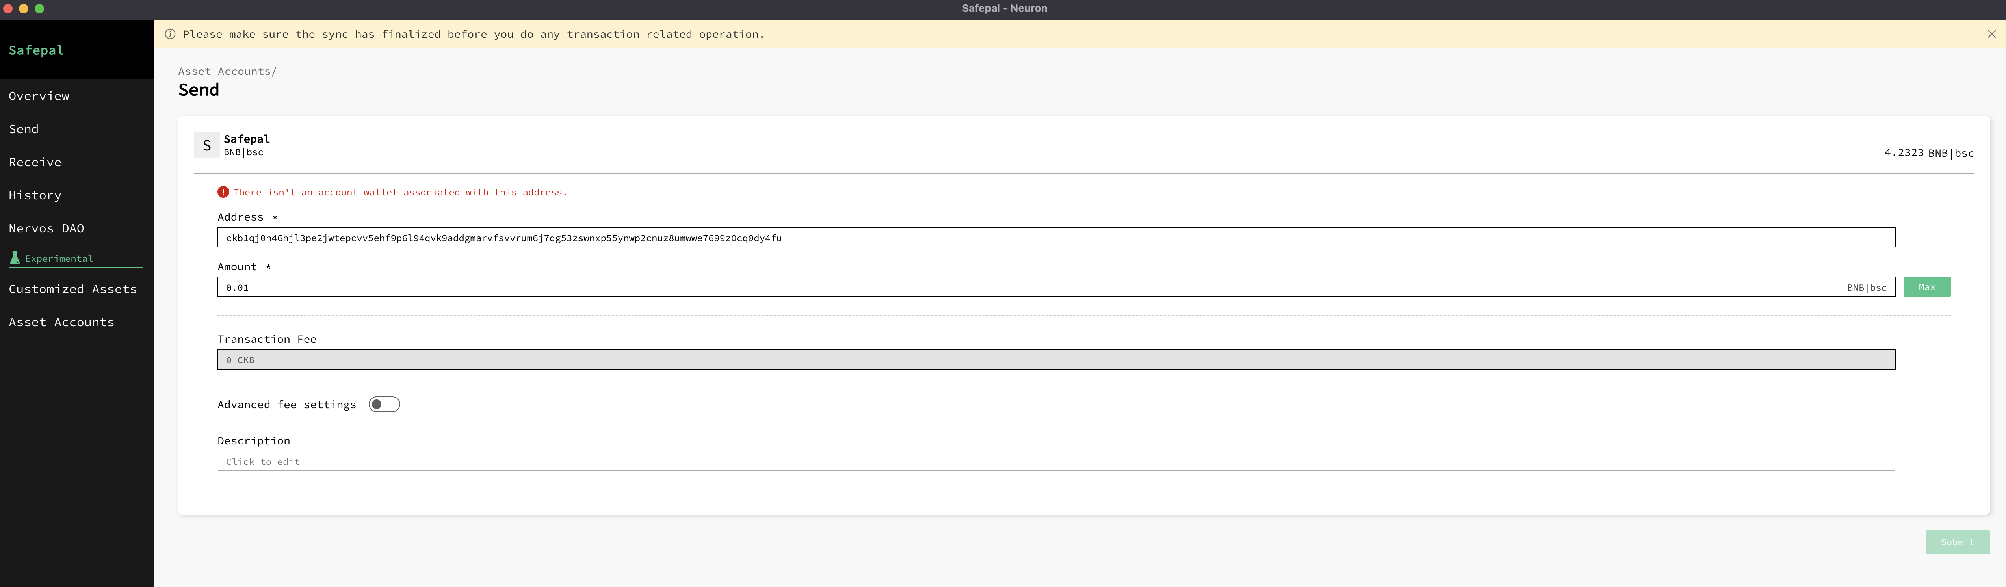Open Receive in the sidebar

[35, 162]
